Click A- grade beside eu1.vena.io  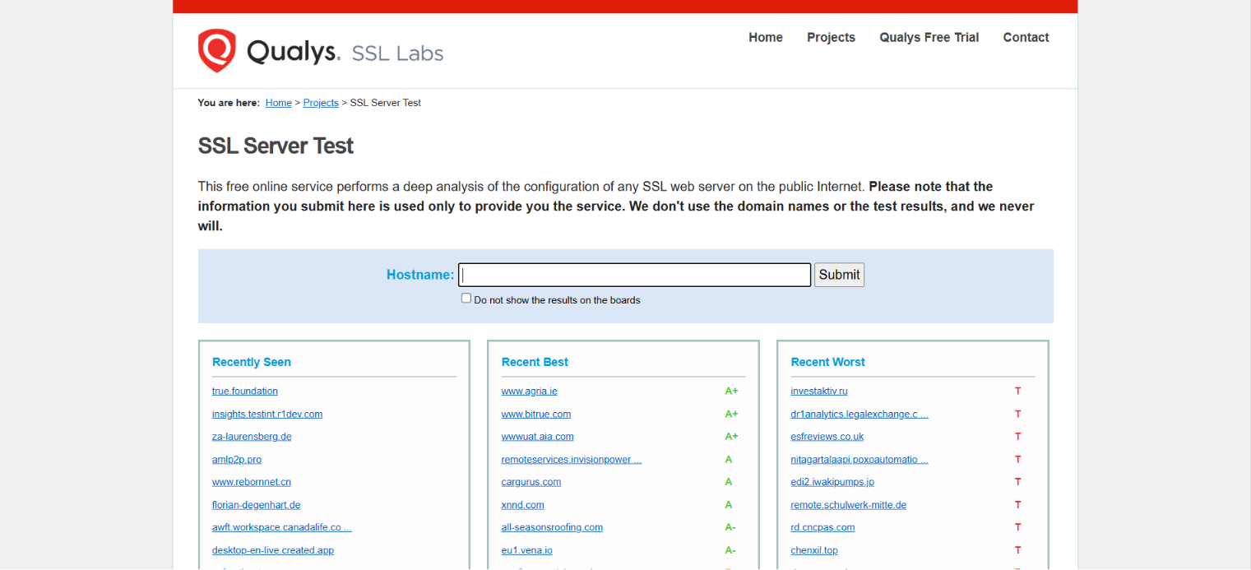(730, 549)
